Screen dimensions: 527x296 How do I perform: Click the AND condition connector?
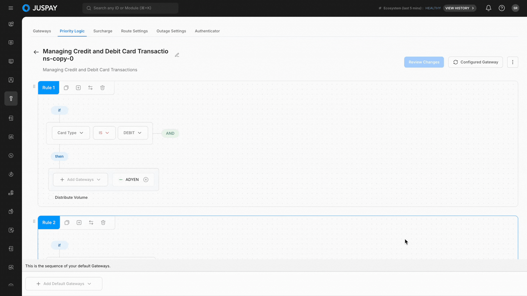[170, 133]
